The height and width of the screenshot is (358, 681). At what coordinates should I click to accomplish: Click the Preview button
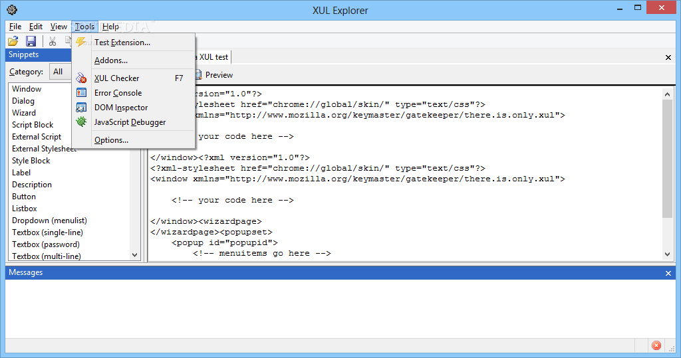coord(213,75)
